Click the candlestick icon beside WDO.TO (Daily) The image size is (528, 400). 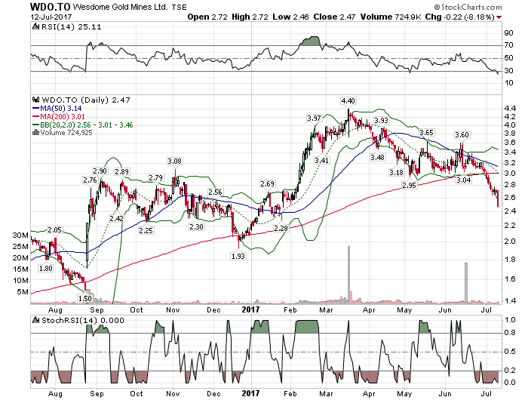35,100
